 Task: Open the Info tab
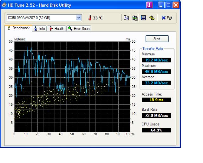40,29
